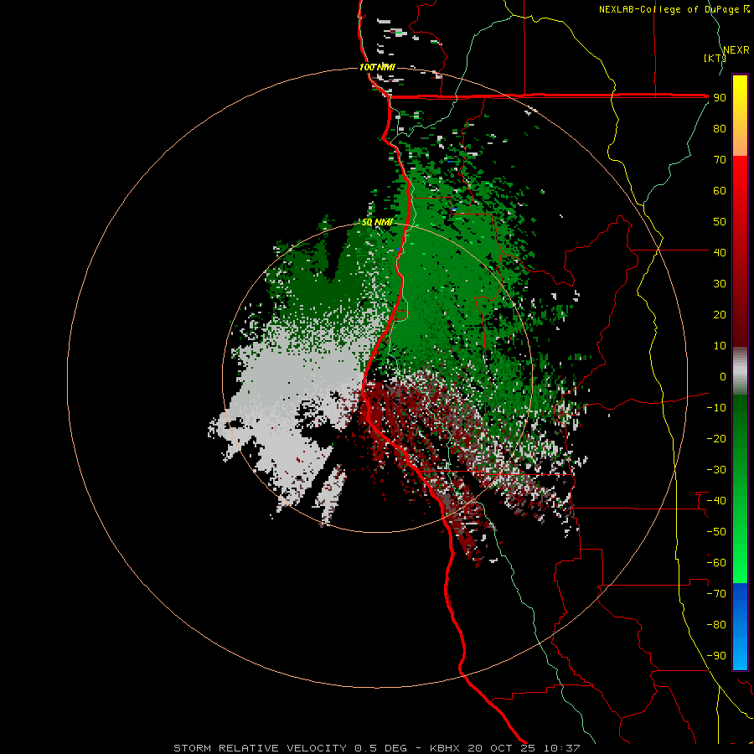The width and height of the screenshot is (754, 754).
Task: Click the 50 NMI range ring label
Action: click(x=377, y=222)
